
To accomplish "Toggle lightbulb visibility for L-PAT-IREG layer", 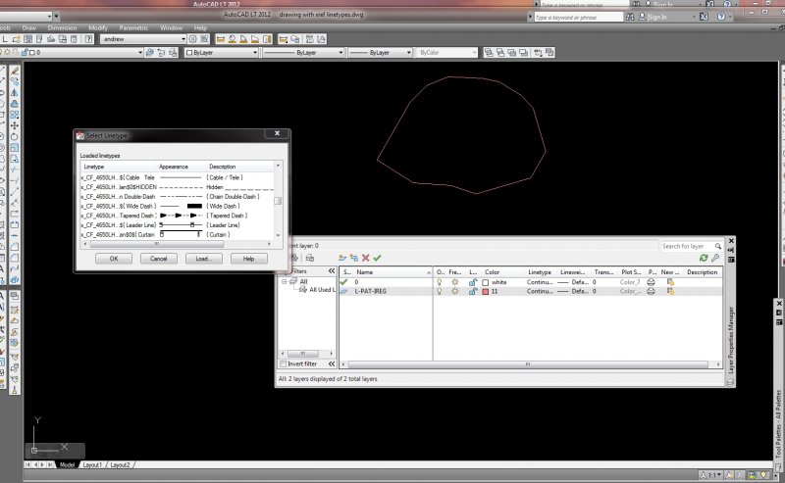I will [x=441, y=292].
